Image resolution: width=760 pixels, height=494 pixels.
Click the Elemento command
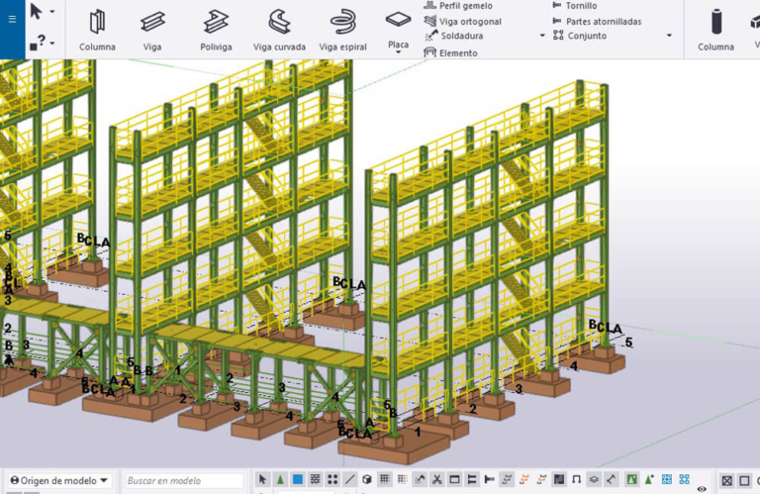(x=450, y=52)
